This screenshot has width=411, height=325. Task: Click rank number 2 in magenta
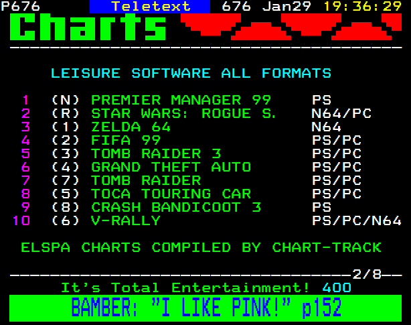point(25,113)
